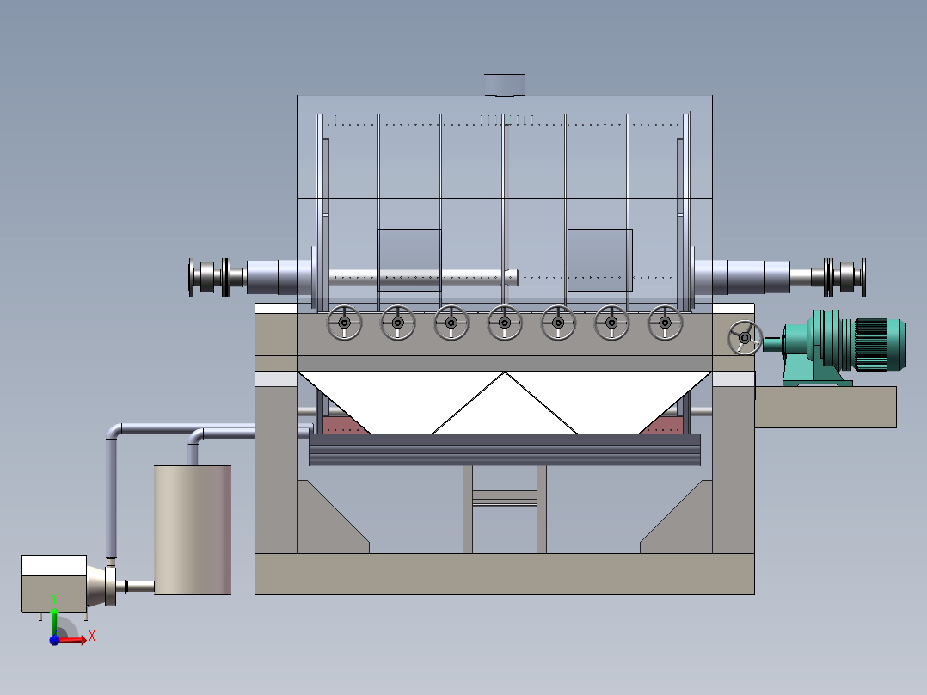Pick the angled handwheel beside the green motor
The width and height of the screenshot is (927, 695).
click(745, 338)
